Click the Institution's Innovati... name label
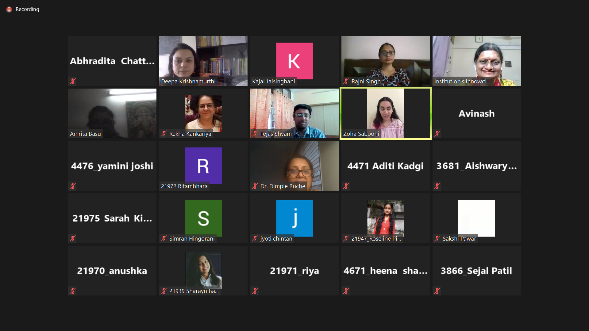The height and width of the screenshot is (331, 589). 462,82
